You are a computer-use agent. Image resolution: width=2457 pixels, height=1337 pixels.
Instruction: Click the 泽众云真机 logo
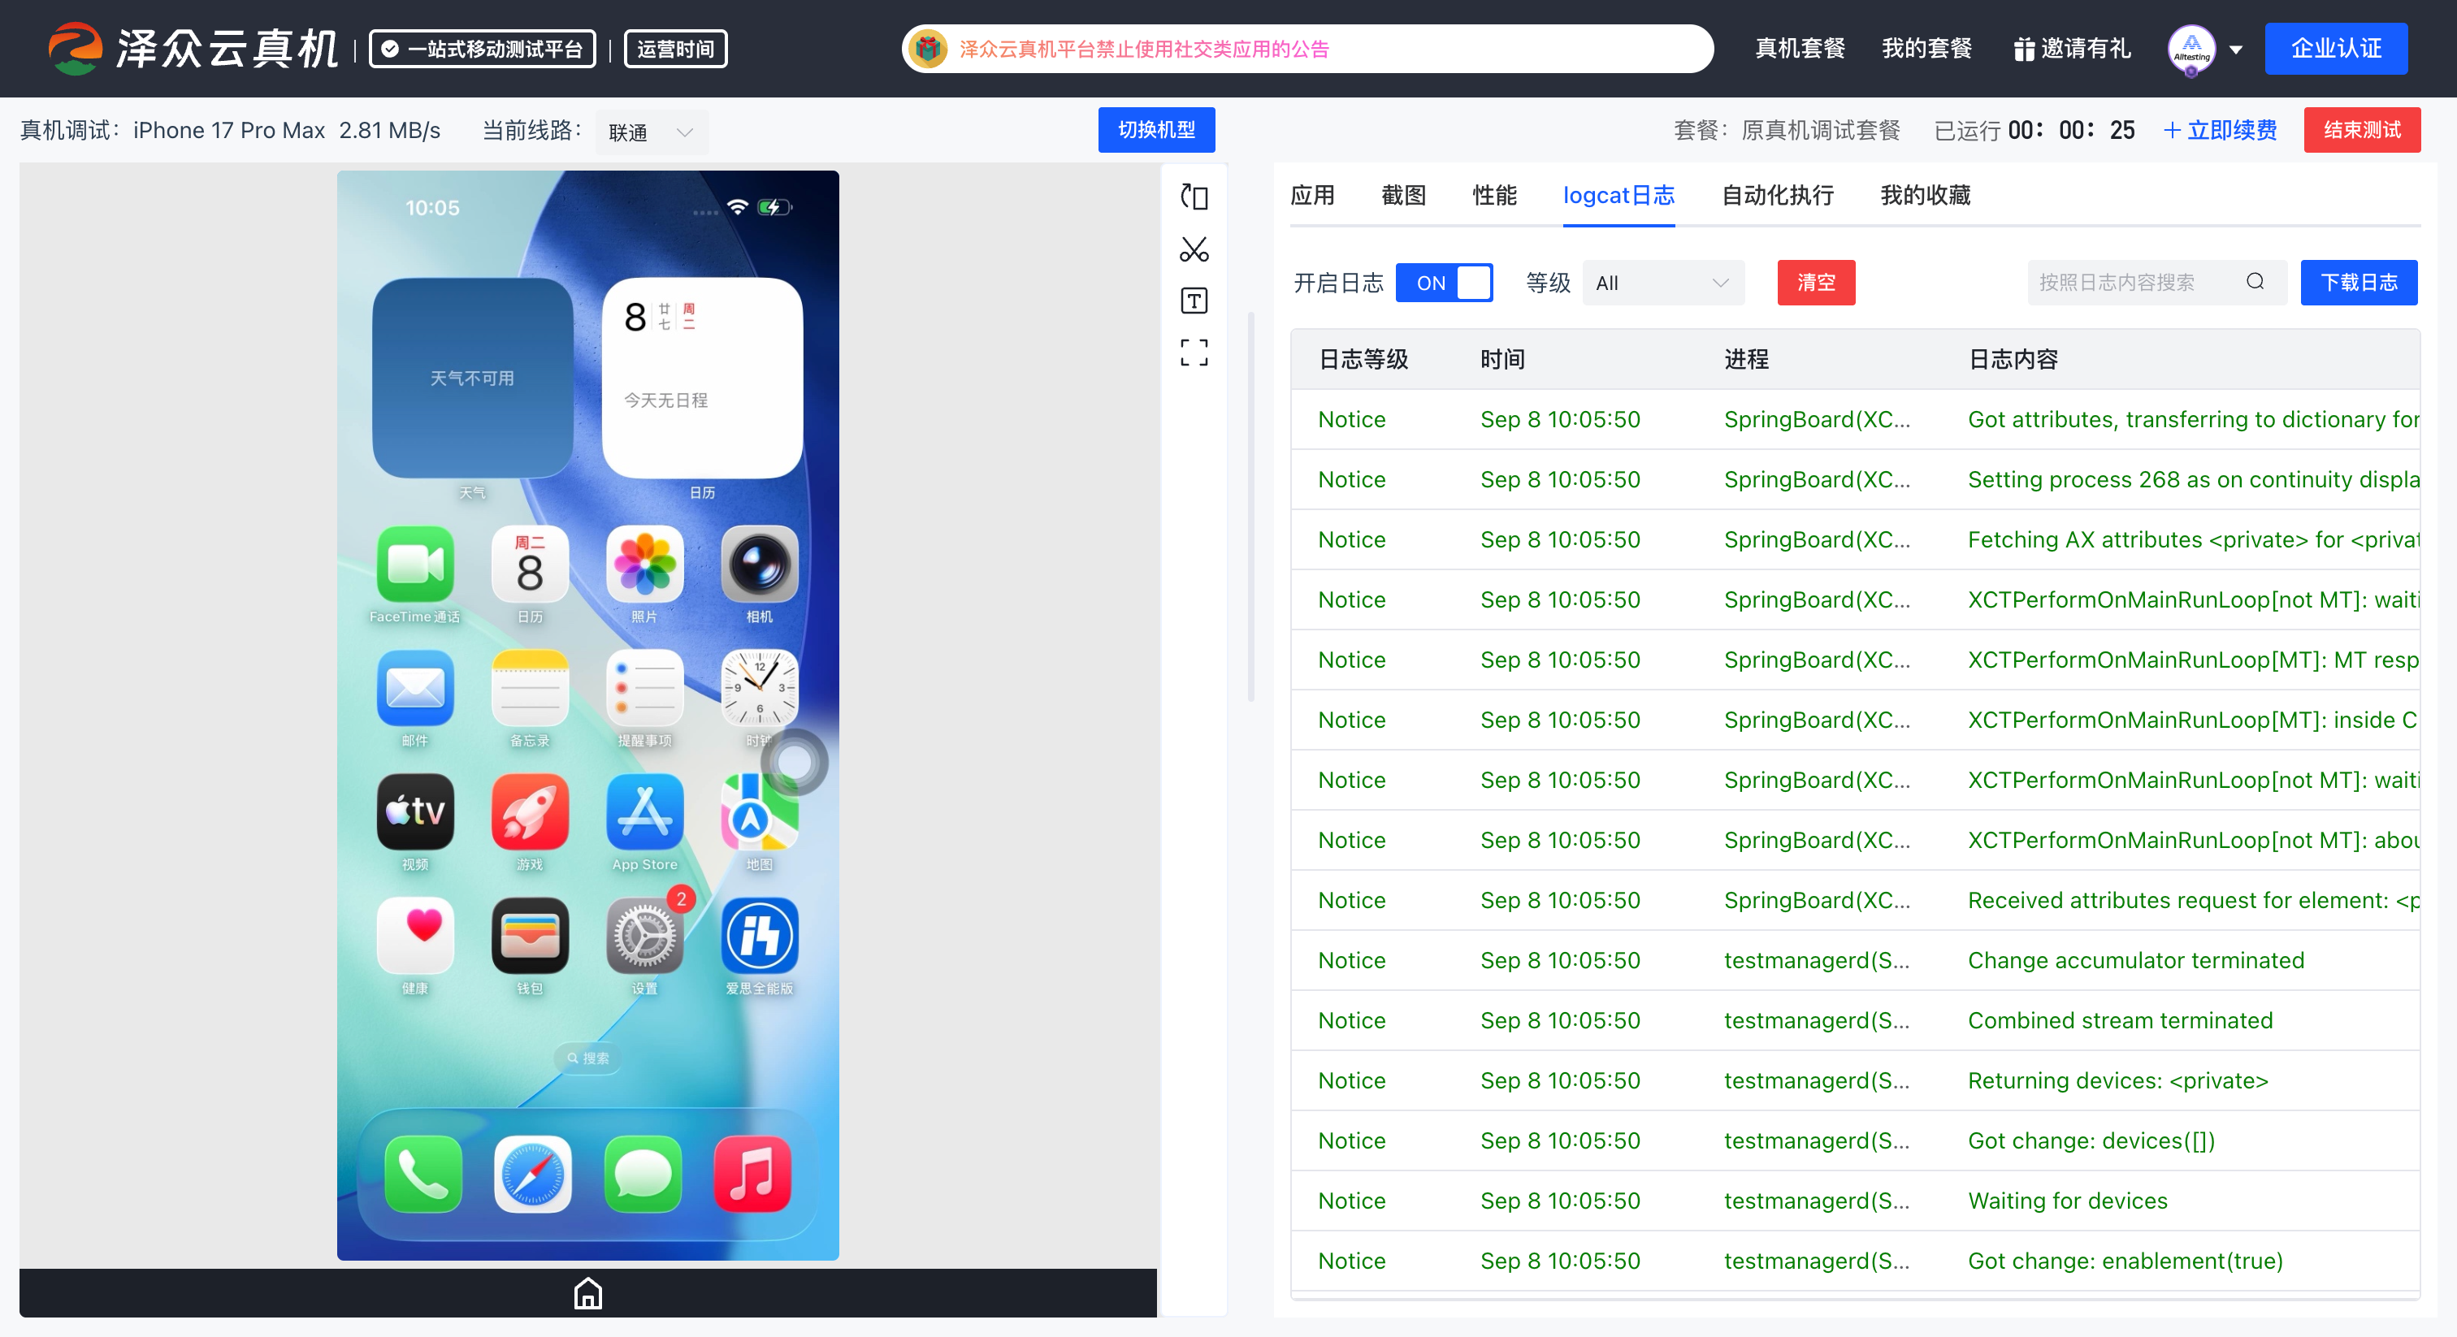coord(193,49)
